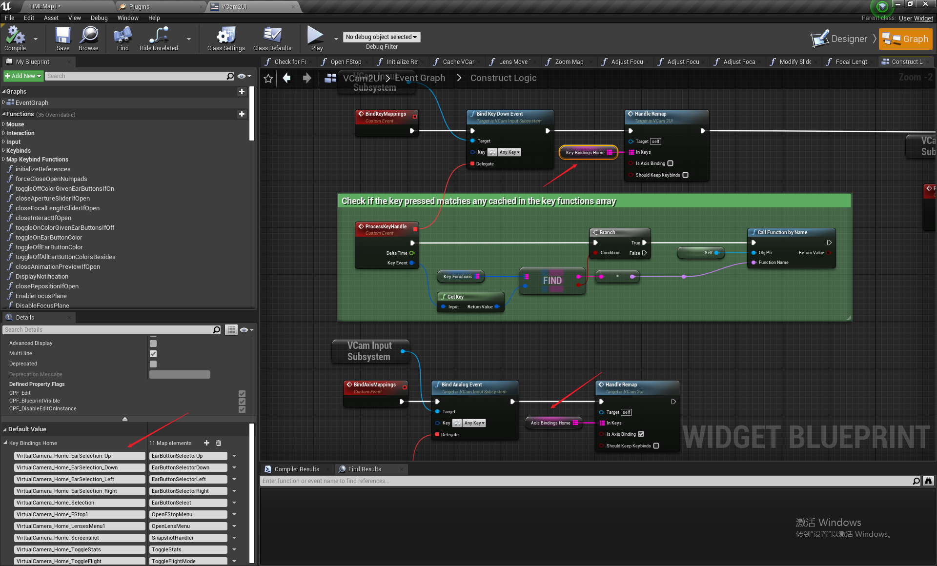Toggle Should Keep Keybinds on upper Handle Remap

tap(685, 175)
